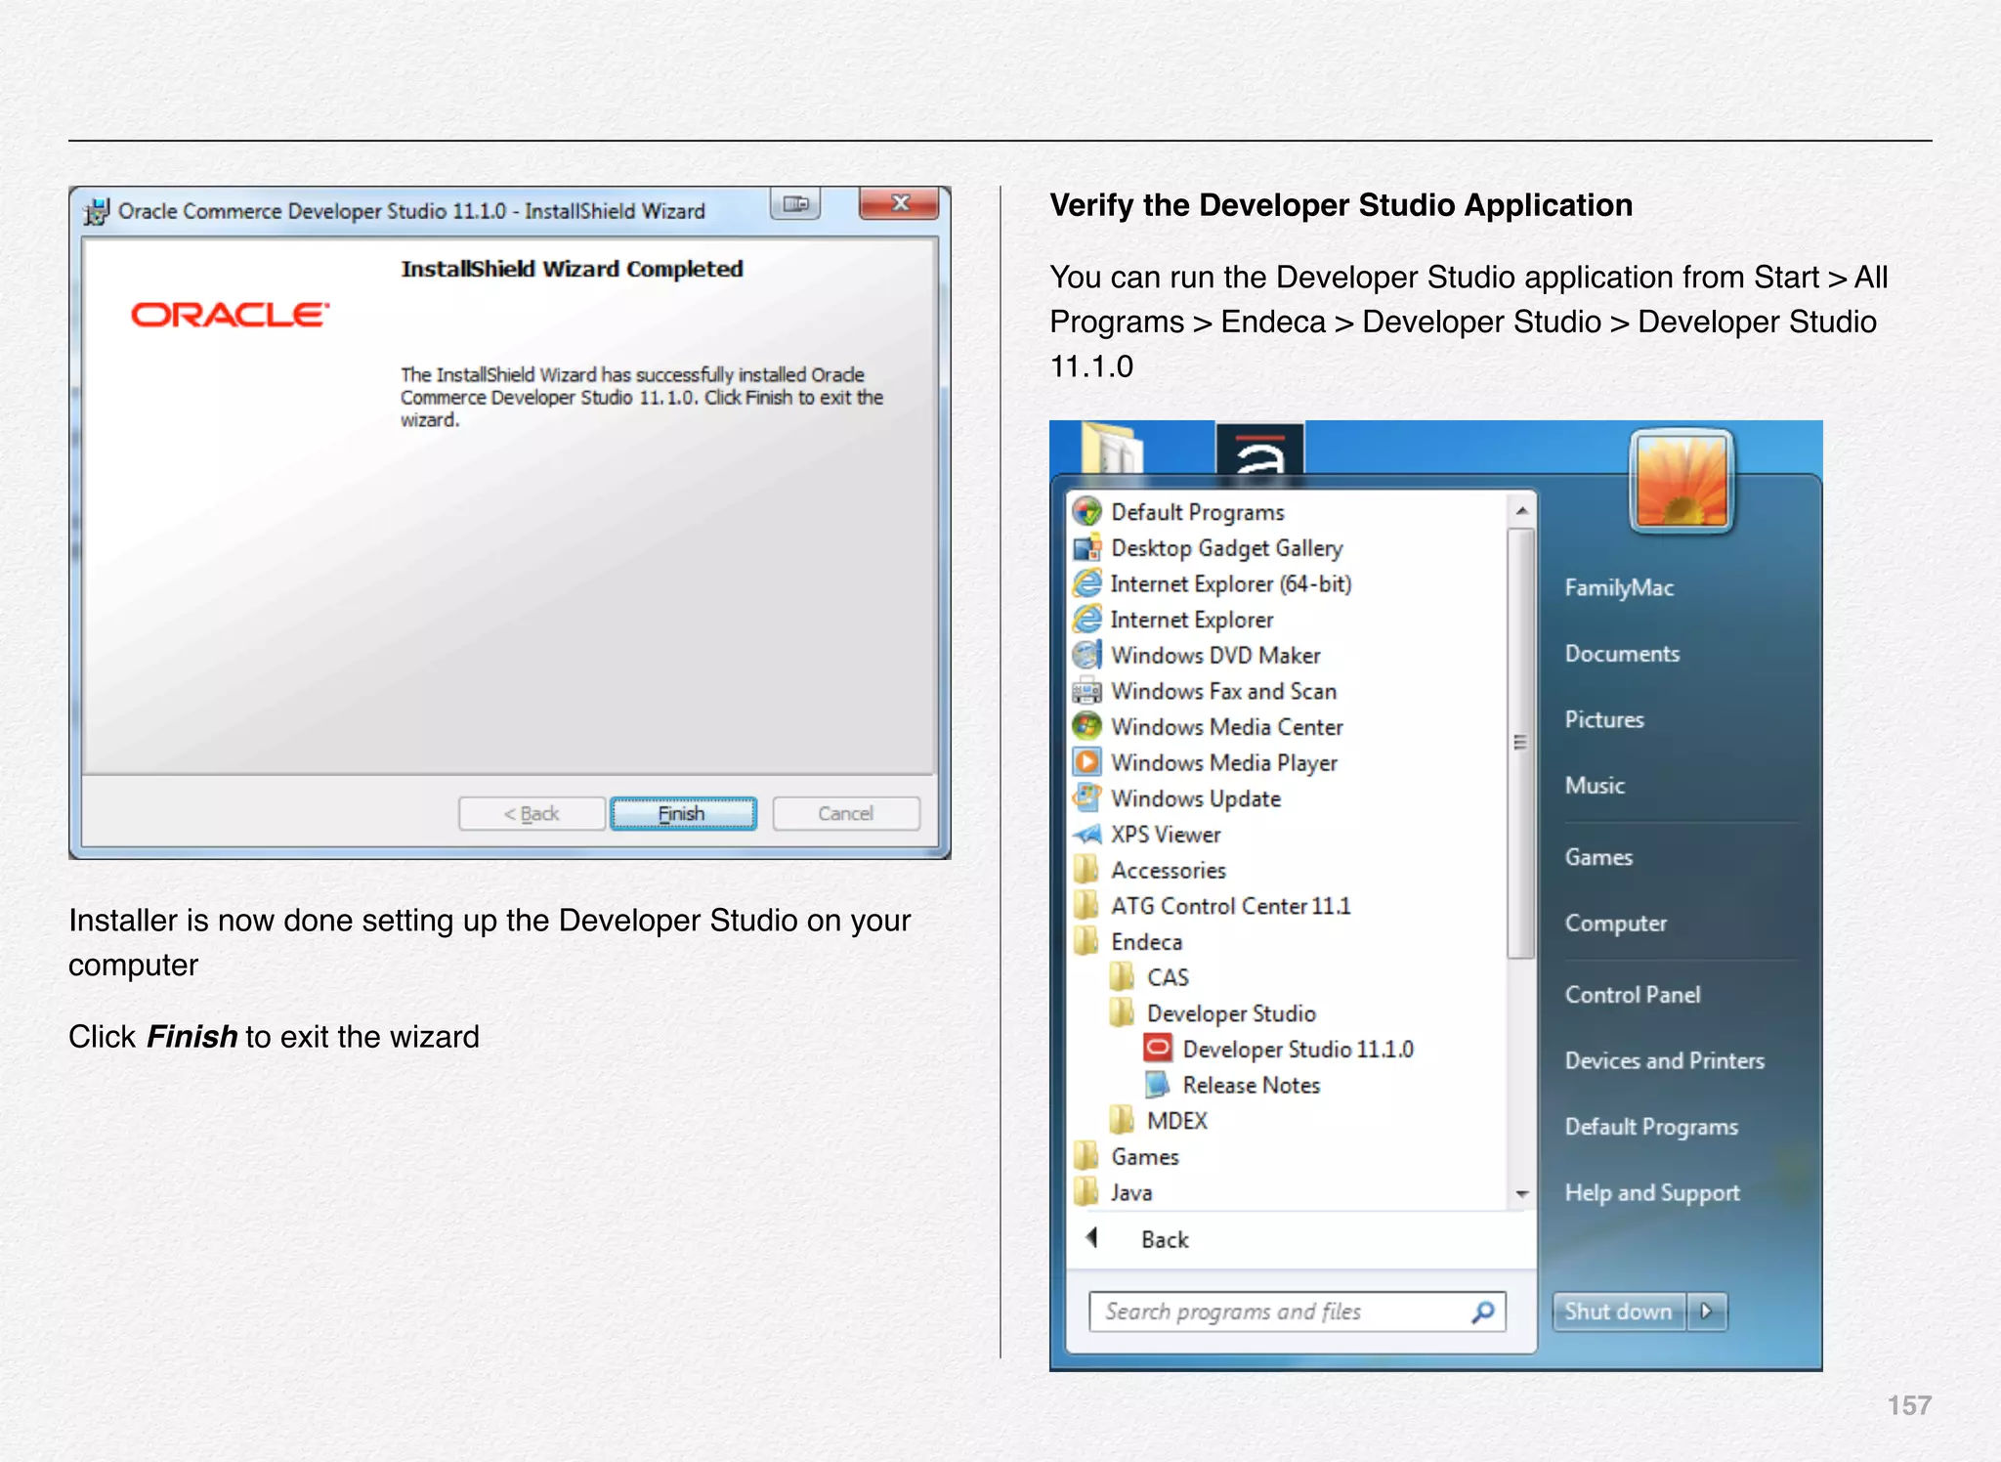Open Default Programs in right Start menu pane
This screenshot has width=2001, height=1462.
(x=1651, y=1127)
